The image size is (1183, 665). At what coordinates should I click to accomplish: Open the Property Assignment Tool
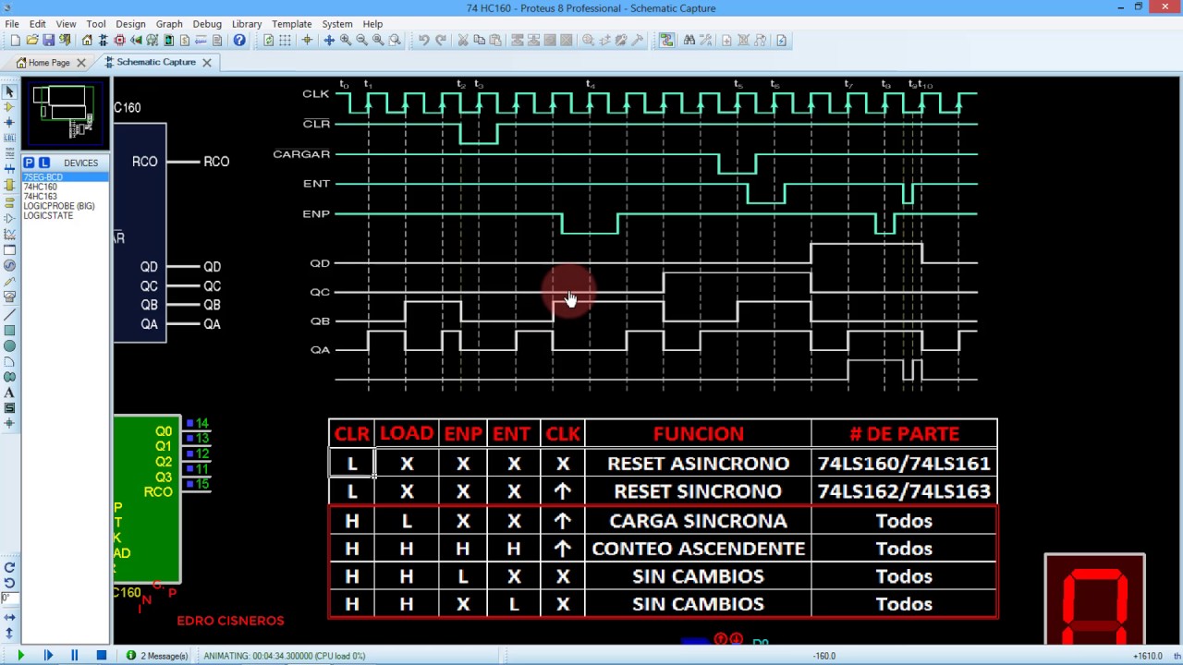(x=705, y=41)
